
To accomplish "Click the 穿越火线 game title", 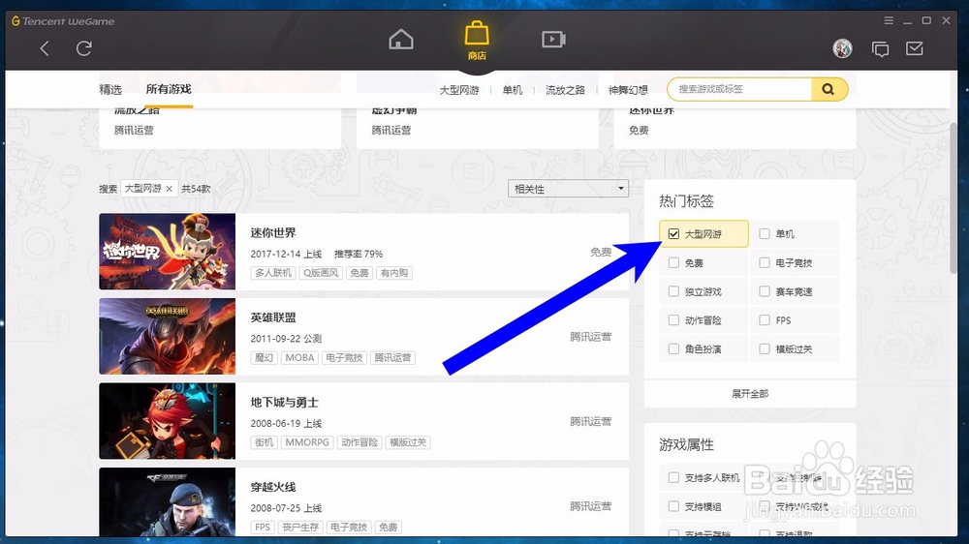I will (273, 487).
